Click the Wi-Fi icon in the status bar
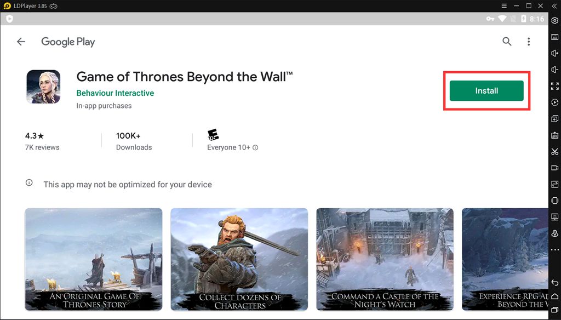The image size is (561, 320). point(502,19)
